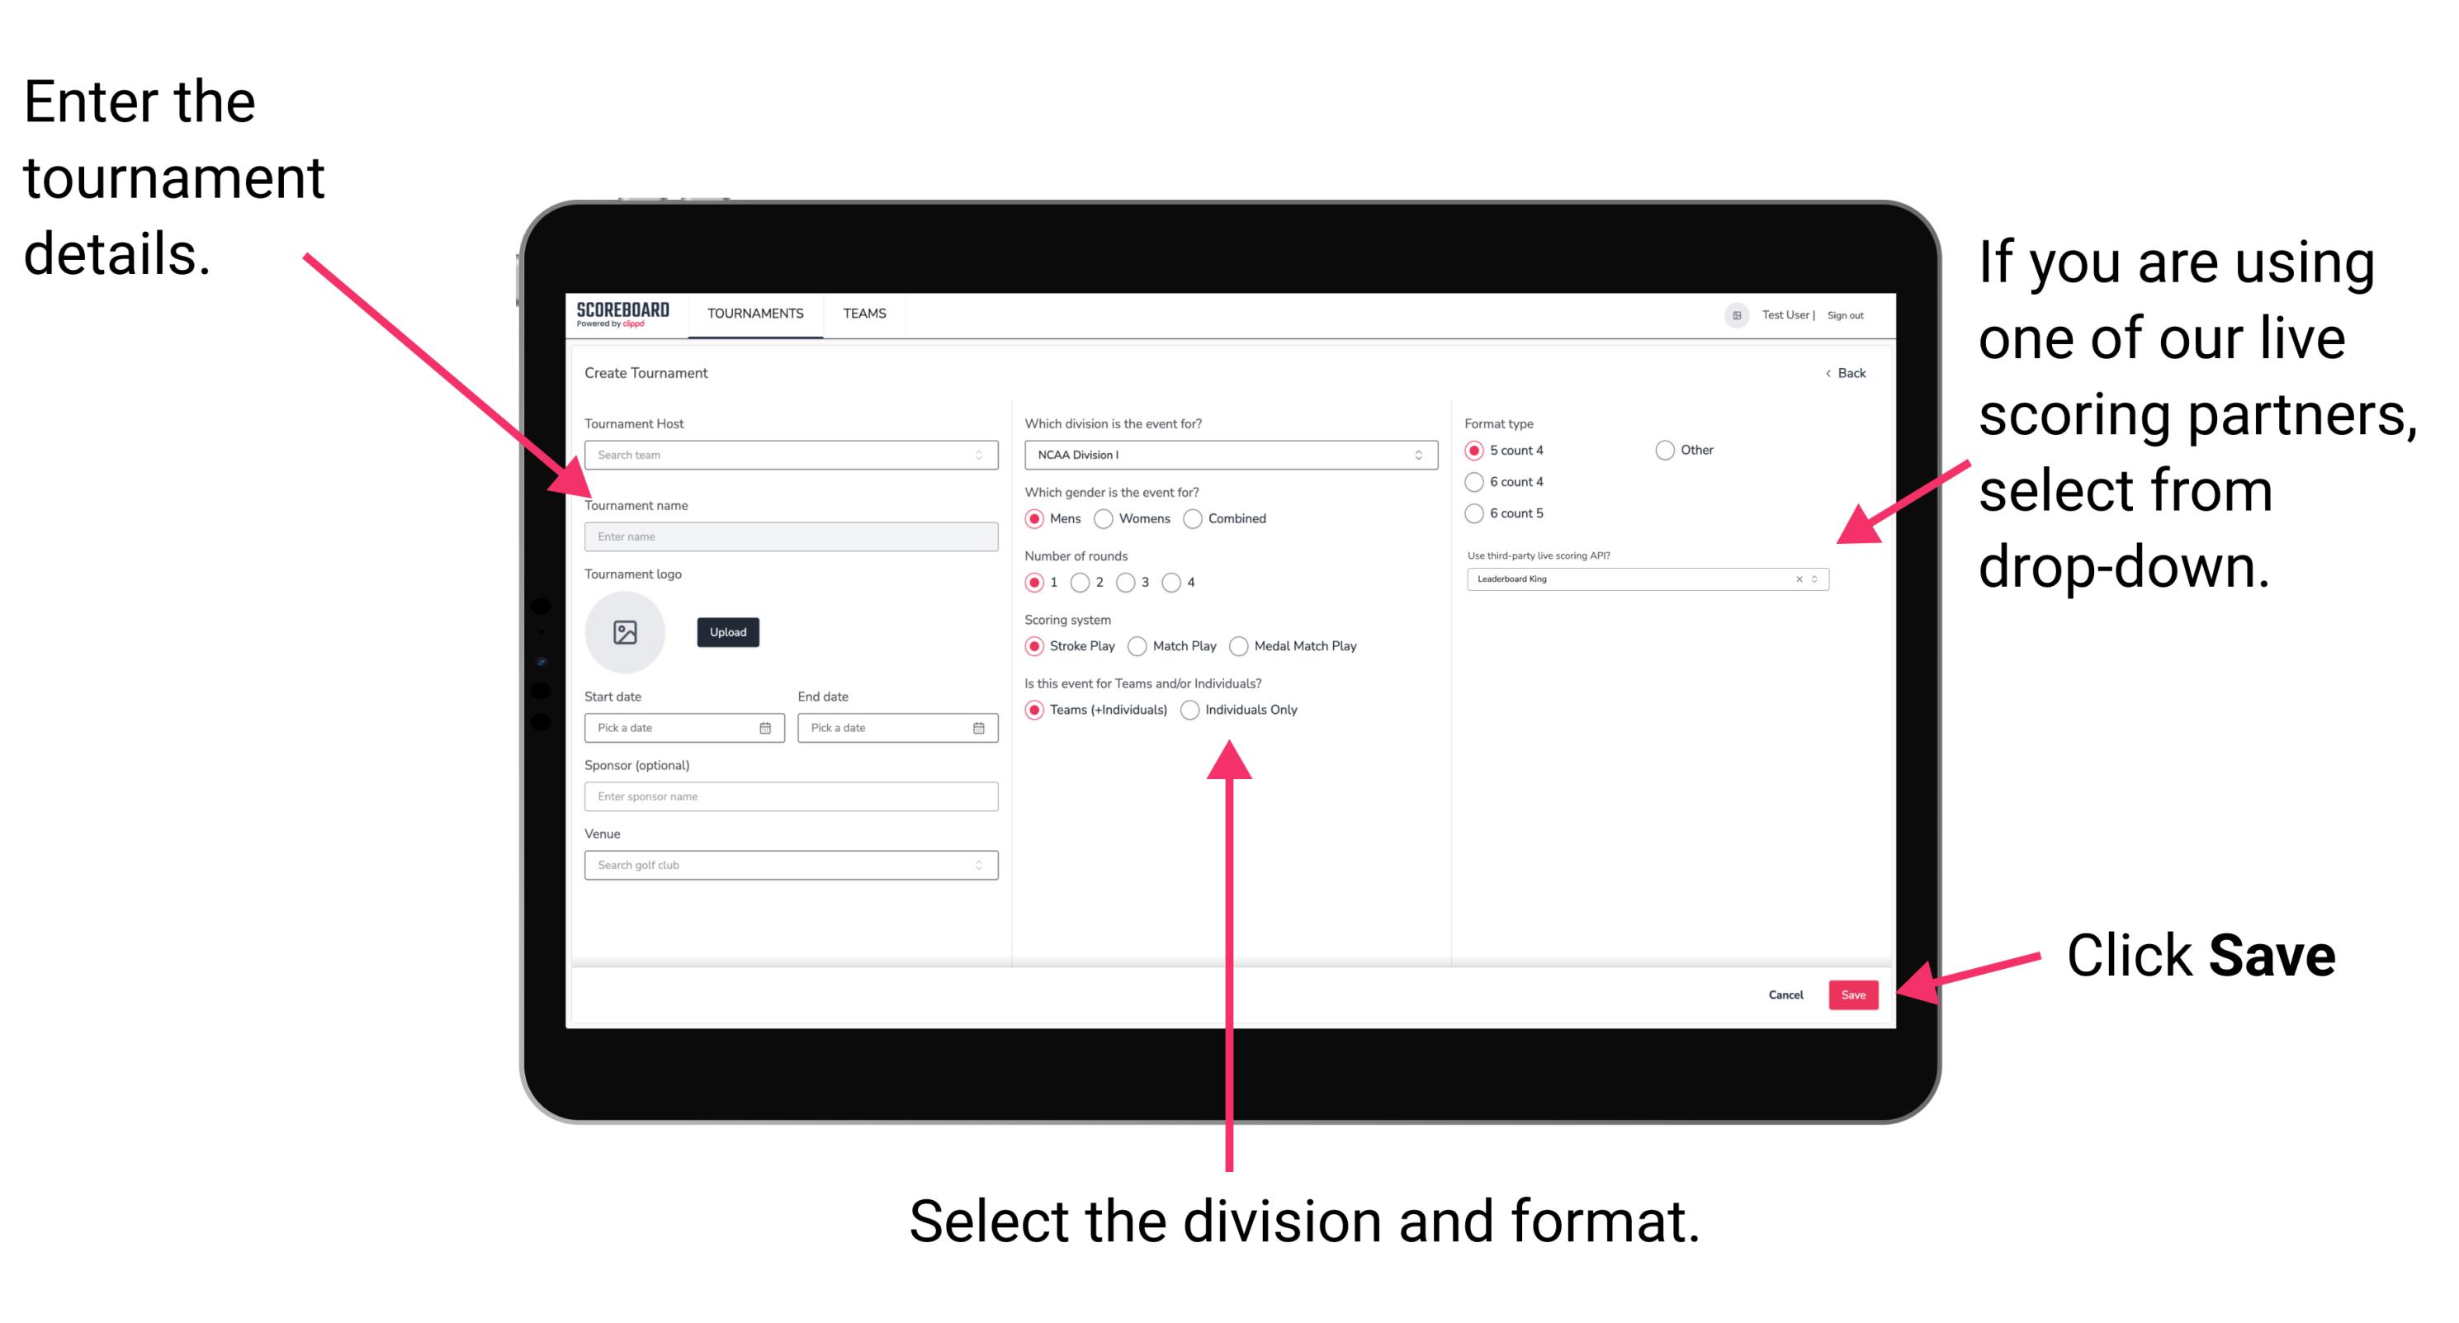Click the venue search dropdown icon
Screen dimensions: 2459x1323
pos(977,865)
